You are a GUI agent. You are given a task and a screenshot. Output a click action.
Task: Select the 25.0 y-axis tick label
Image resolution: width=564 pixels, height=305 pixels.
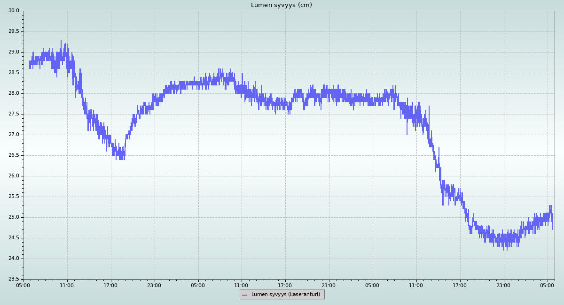pyautogui.click(x=14, y=217)
